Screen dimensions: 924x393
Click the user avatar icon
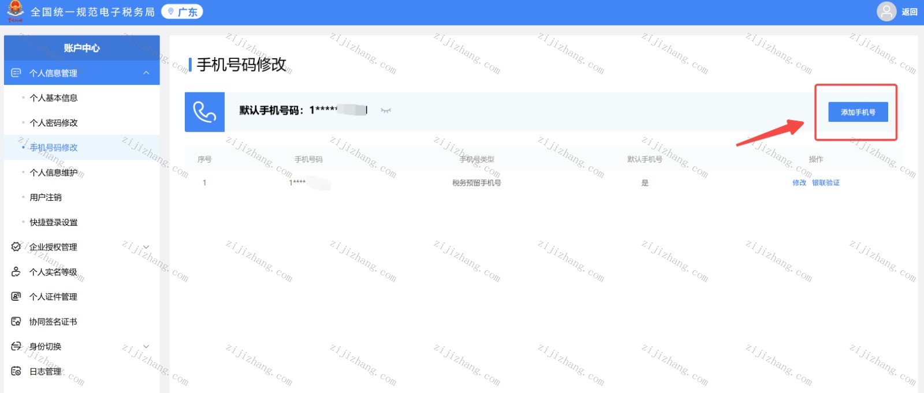coord(886,12)
